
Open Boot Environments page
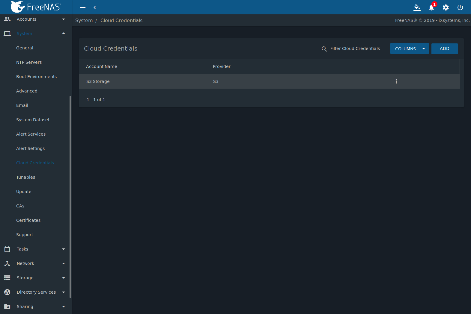[x=37, y=77]
